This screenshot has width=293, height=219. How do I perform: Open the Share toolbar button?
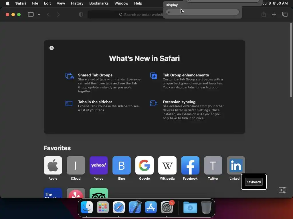pos(264,14)
